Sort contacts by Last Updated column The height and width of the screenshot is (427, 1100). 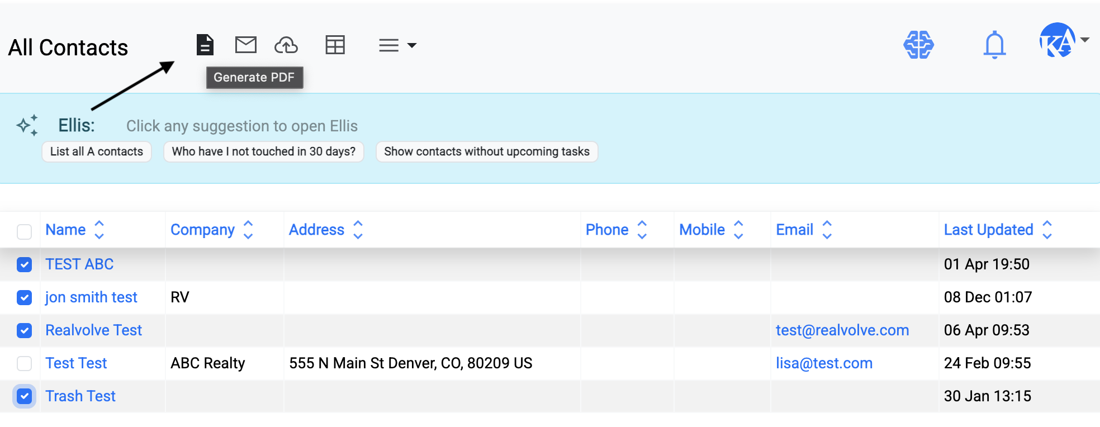click(988, 230)
